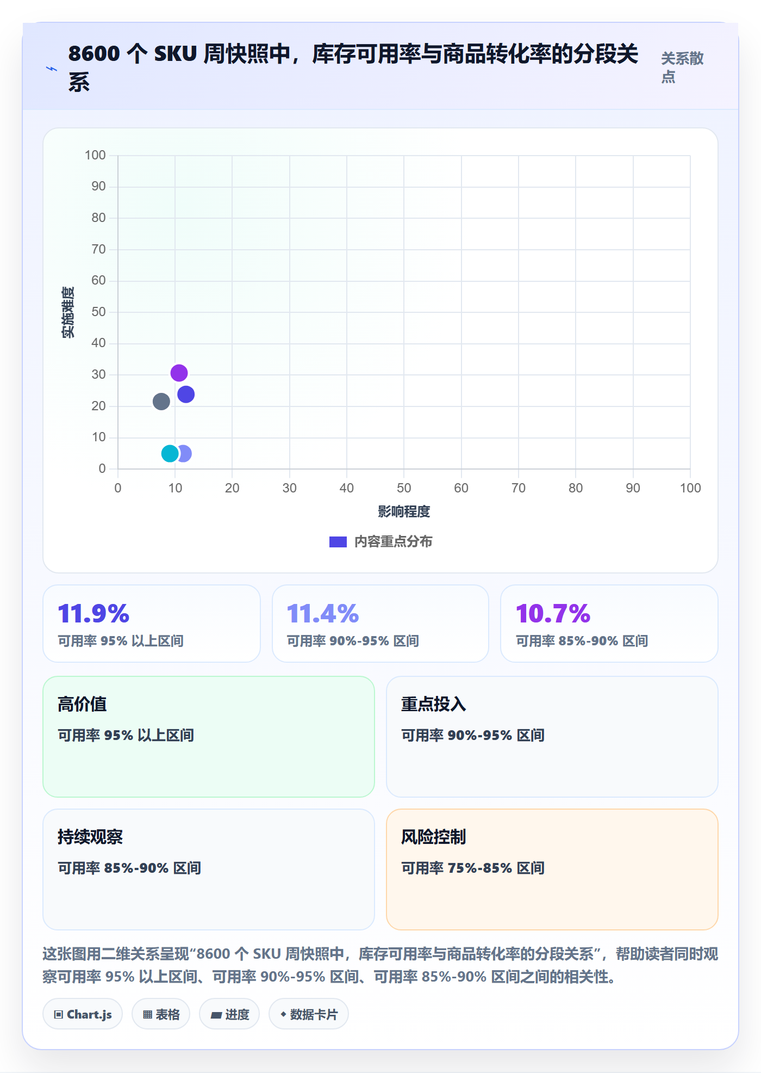Click the 实施难度 y-axis title
The height and width of the screenshot is (1073, 761).
[x=68, y=312]
